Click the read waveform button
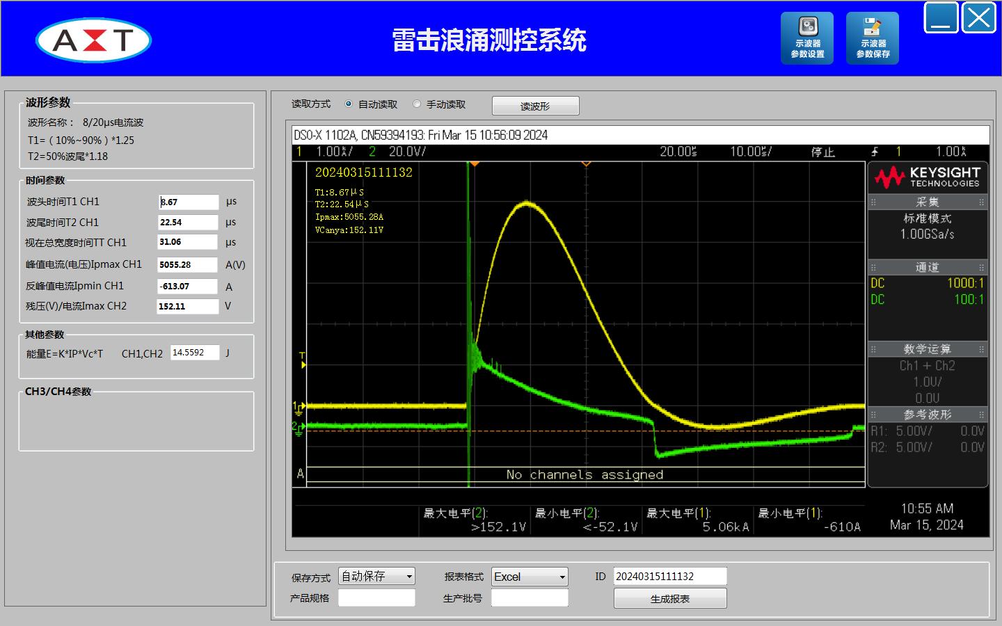 click(535, 106)
